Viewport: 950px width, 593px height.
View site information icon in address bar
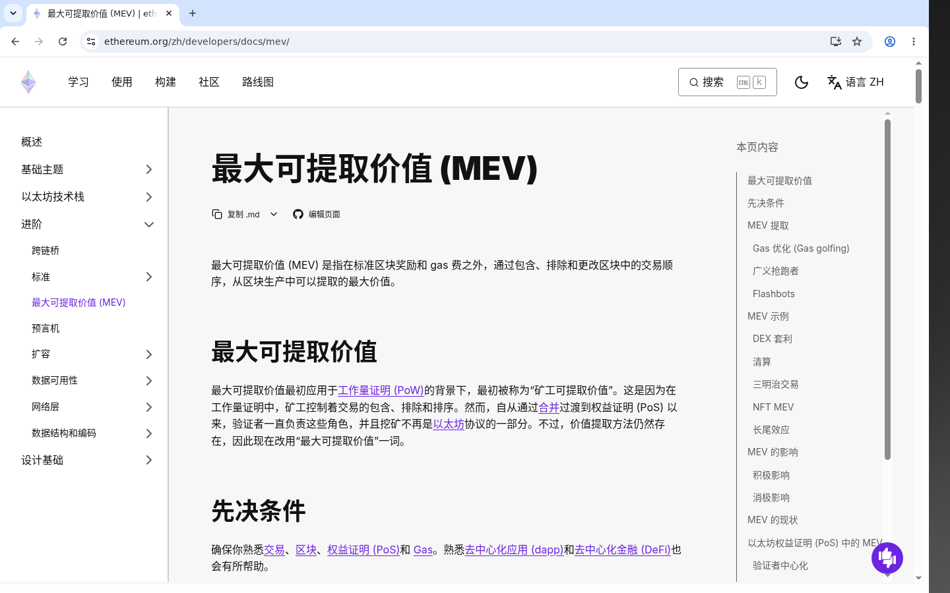[91, 42]
